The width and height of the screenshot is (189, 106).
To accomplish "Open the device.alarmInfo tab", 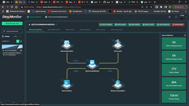I will tap(117, 30).
